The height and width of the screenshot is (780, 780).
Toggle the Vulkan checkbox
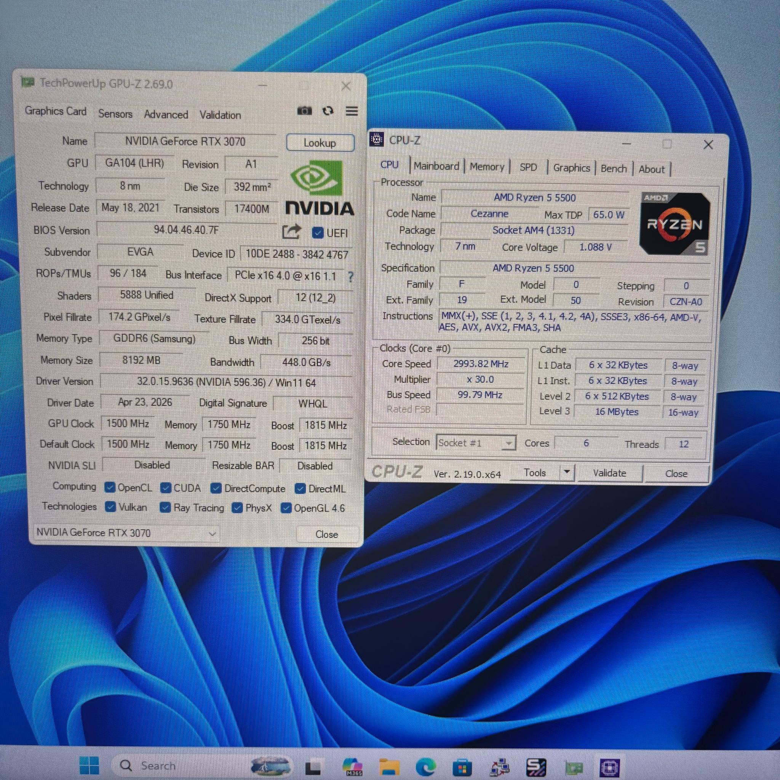[x=110, y=507]
